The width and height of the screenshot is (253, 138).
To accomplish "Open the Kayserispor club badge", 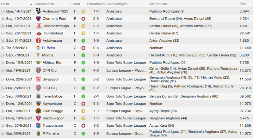I will click(39, 104).
